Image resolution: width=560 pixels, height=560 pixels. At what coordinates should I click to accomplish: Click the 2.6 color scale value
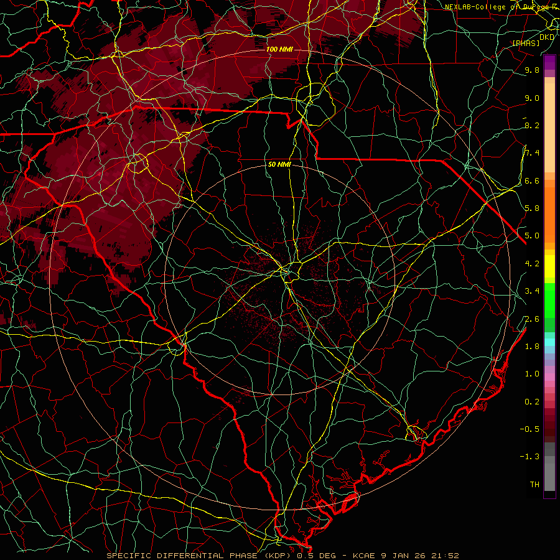532,319
